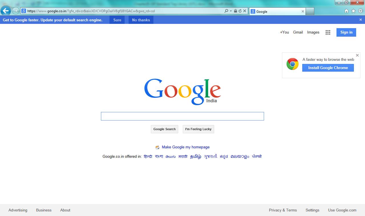Click the I'm Feeling Lucky button
The width and height of the screenshot is (365, 216).
point(198,129)
